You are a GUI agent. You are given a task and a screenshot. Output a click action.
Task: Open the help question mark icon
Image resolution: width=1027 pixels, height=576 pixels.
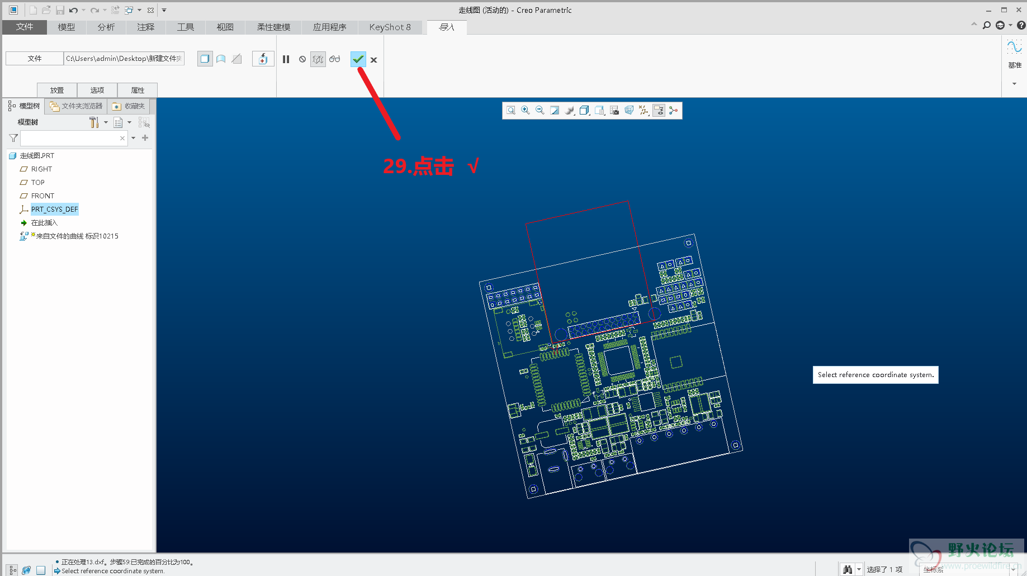coord(1021,25)
